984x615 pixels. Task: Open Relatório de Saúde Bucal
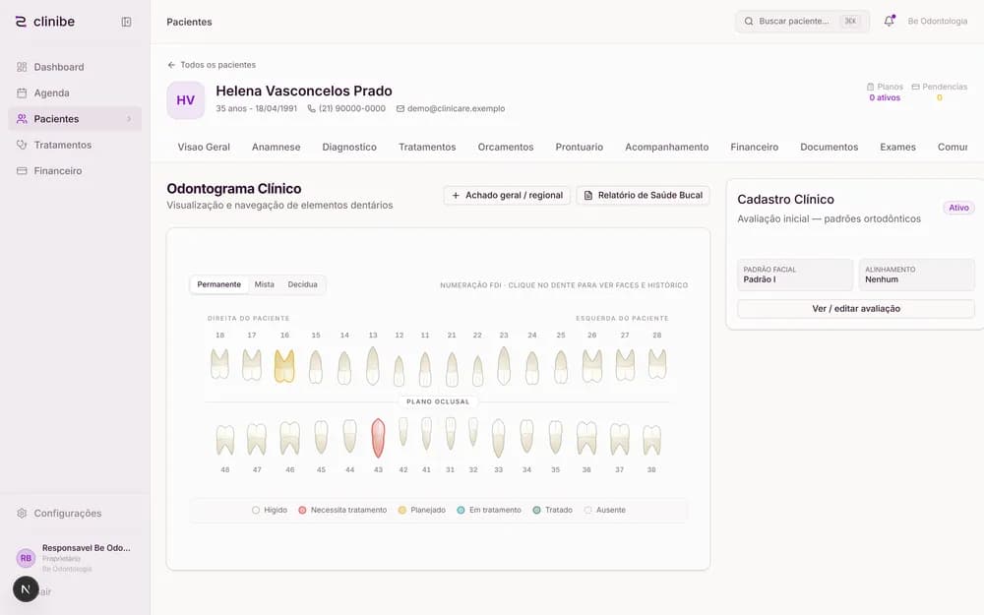coord(644,195)
